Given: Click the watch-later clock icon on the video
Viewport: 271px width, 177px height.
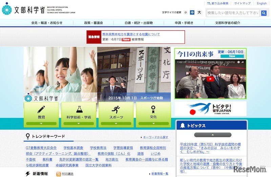Looking at the screenshot, I should coord(238,62).
